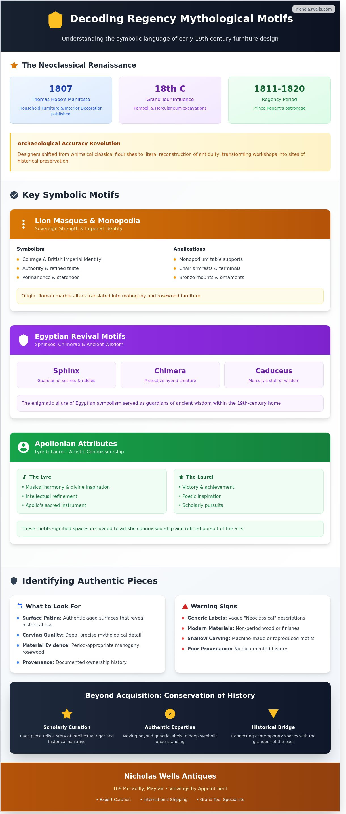Click the yellow triangle above Historical Bridge
The width and height of the screenshot is (346, 814).
(273, 714)
